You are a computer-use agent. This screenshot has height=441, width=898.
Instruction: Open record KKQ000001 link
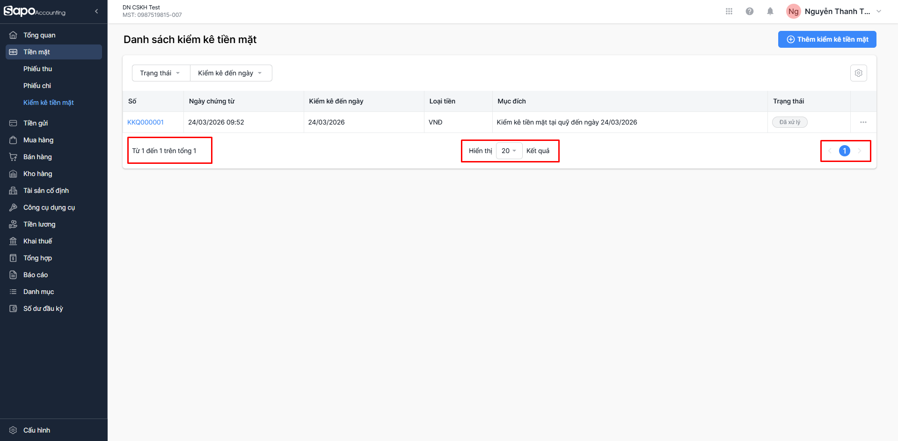click(146, 122)
